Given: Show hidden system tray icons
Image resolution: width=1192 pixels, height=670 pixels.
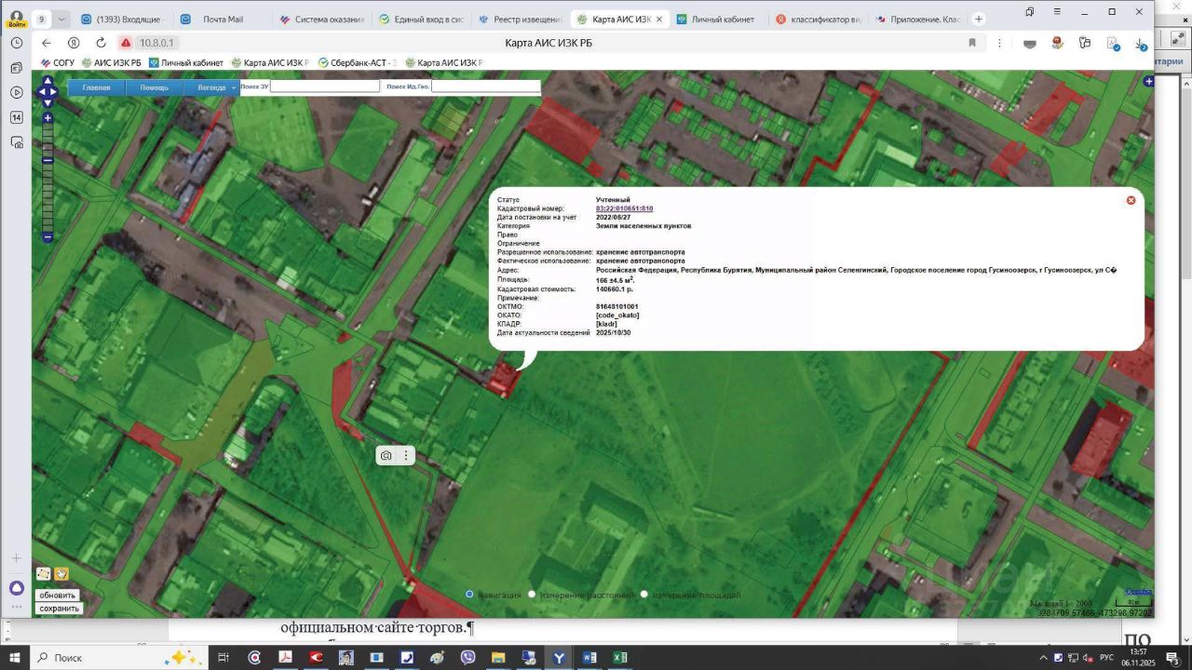Looking at the screenshot, I should point(1043,658).
